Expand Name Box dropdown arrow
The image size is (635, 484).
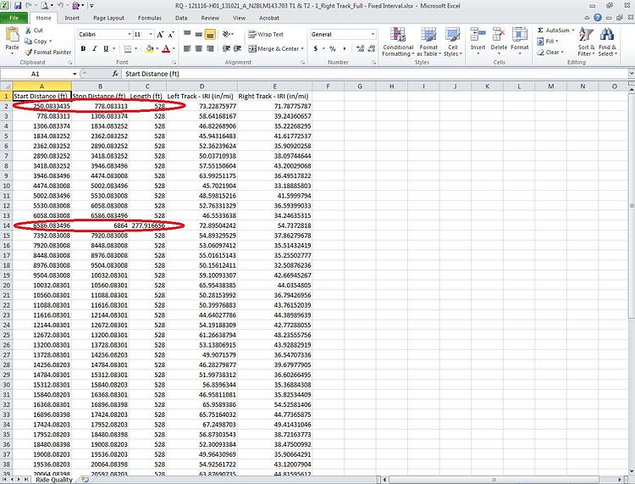click(x=75, y=74)
